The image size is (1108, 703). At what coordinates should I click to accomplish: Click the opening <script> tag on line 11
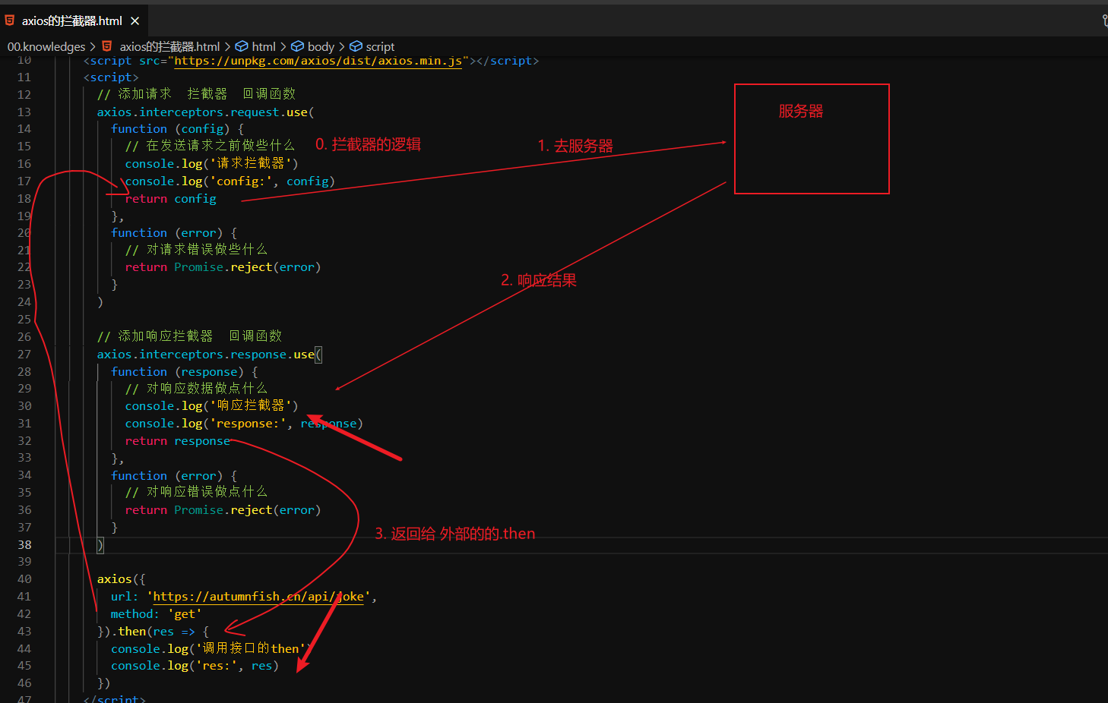click(111, 77)
